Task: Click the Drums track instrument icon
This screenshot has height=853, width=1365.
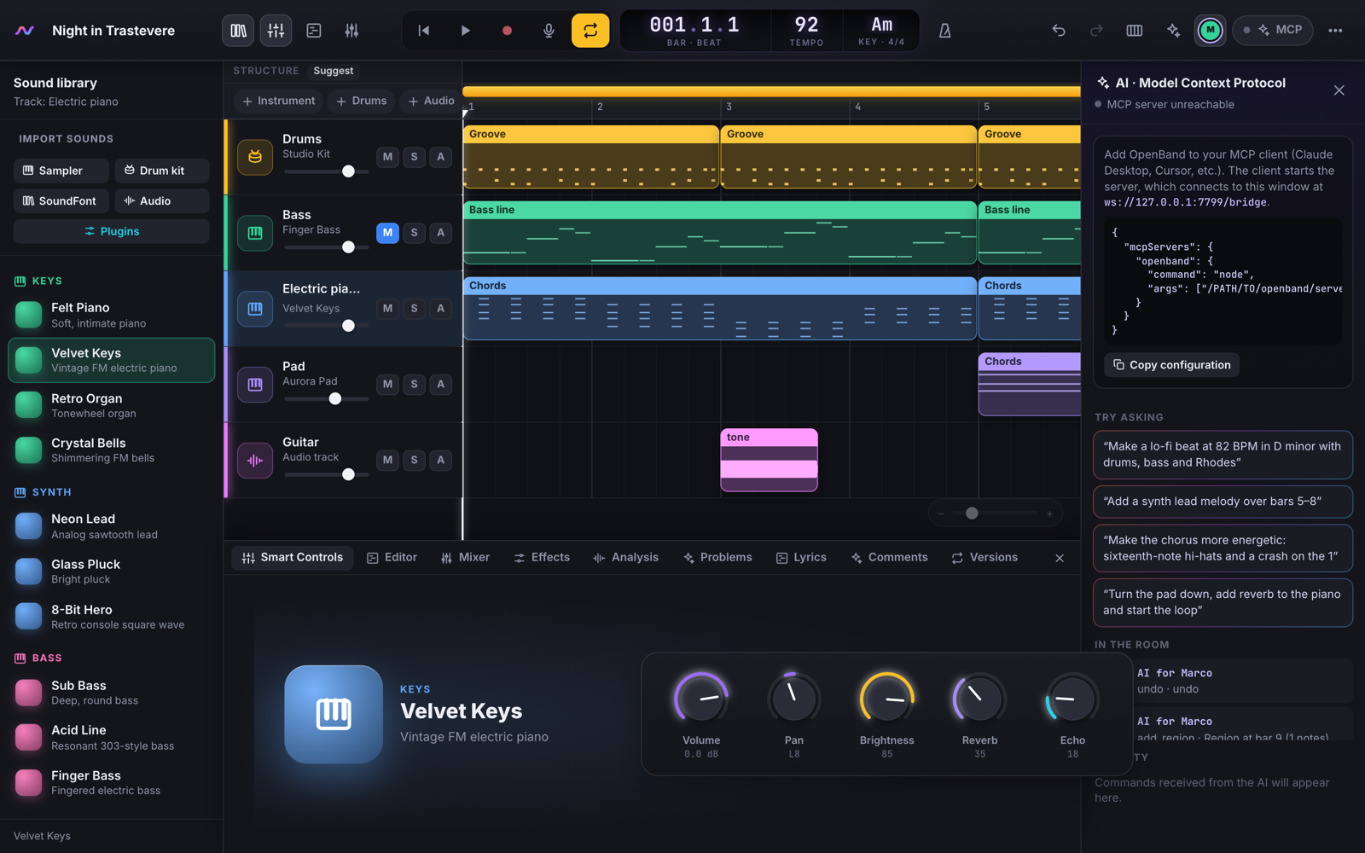Action: point(255,157)
